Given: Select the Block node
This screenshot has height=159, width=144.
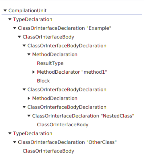Looking at the screenshot, I should 43,81.
